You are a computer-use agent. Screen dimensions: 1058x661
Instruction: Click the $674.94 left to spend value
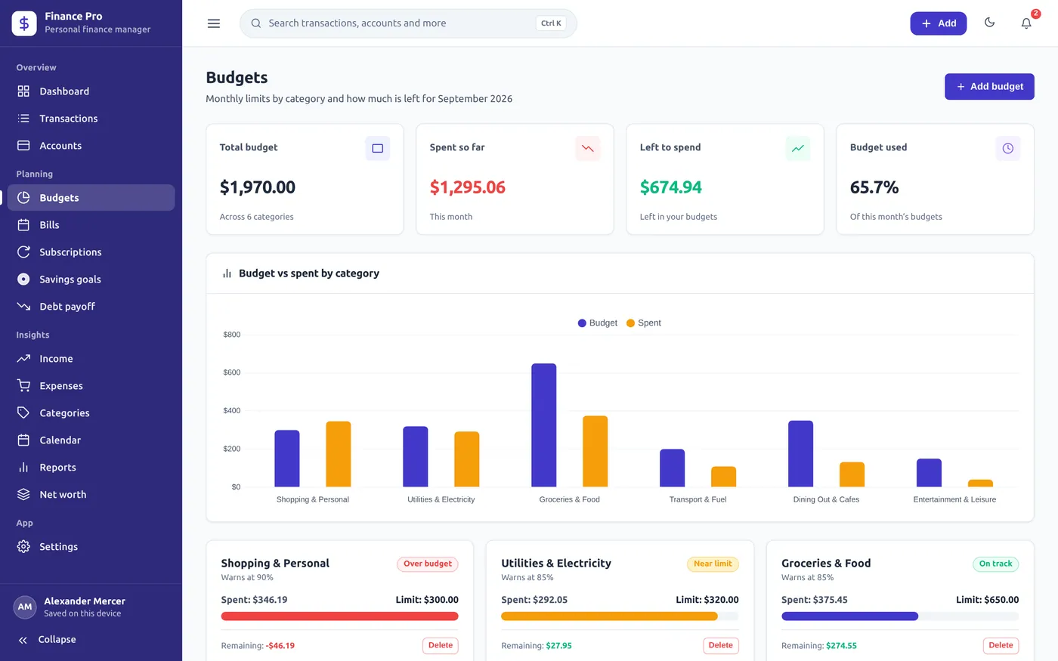pyautogui.click(x=671, y=187)
